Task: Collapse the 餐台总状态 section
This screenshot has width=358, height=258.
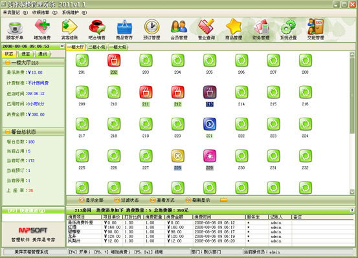Action: tap(8, 132)
